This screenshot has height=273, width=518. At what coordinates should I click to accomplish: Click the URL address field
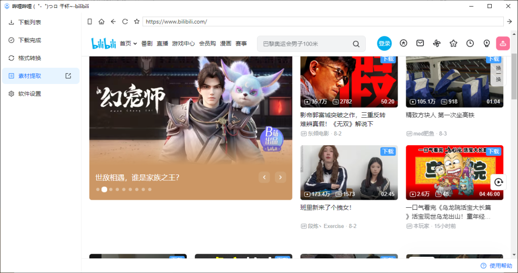point(323,21)
